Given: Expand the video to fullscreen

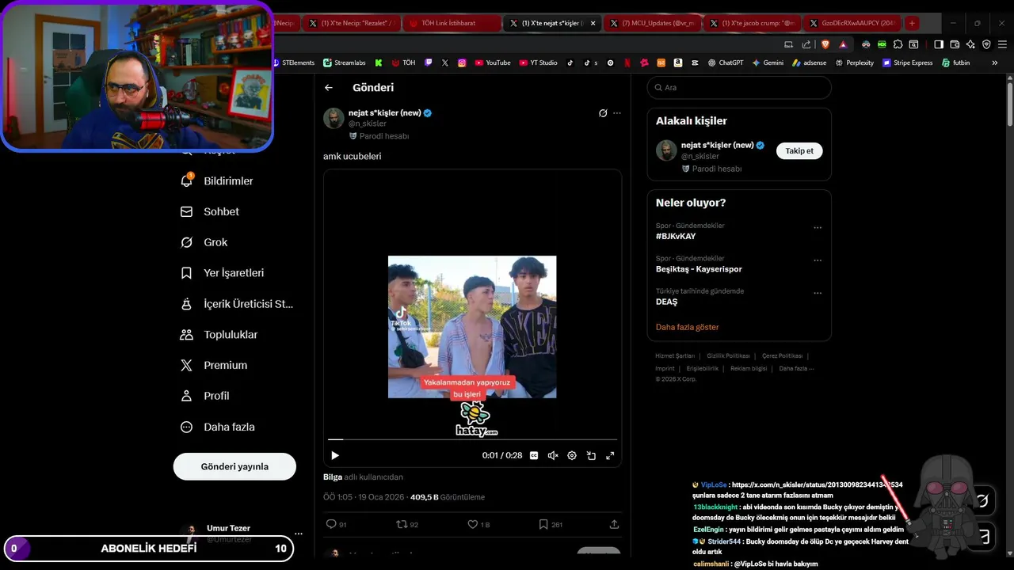Looking at the screenshot, I should [x=610, y=455].
